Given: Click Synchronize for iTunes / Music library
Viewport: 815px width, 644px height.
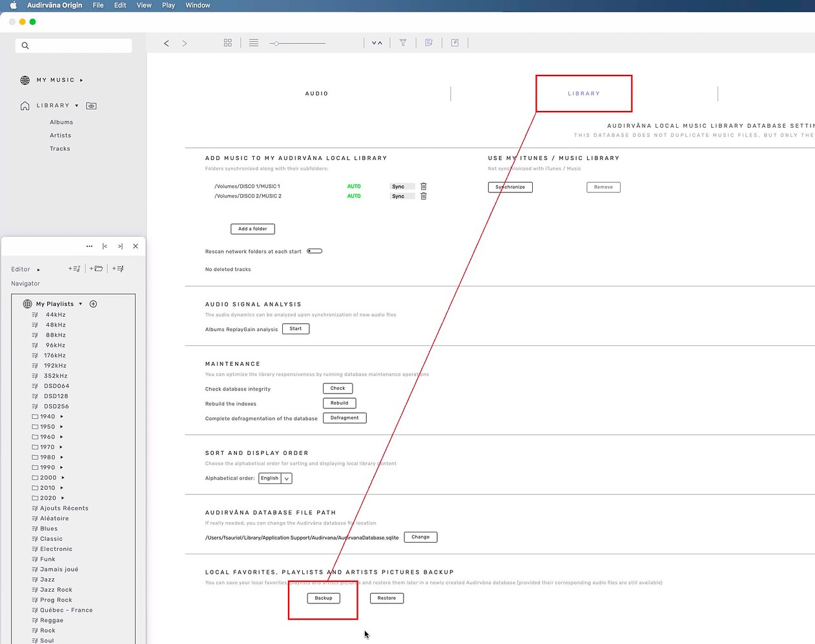Looking at the screenshot, I should coord(510,187).
